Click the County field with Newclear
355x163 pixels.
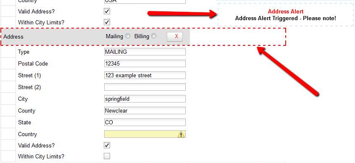[145, 111]
